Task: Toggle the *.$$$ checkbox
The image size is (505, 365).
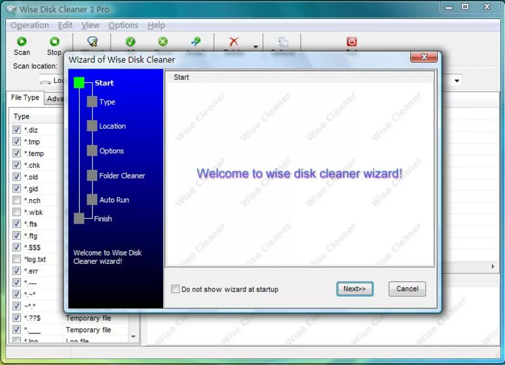Action: [16, 247]
